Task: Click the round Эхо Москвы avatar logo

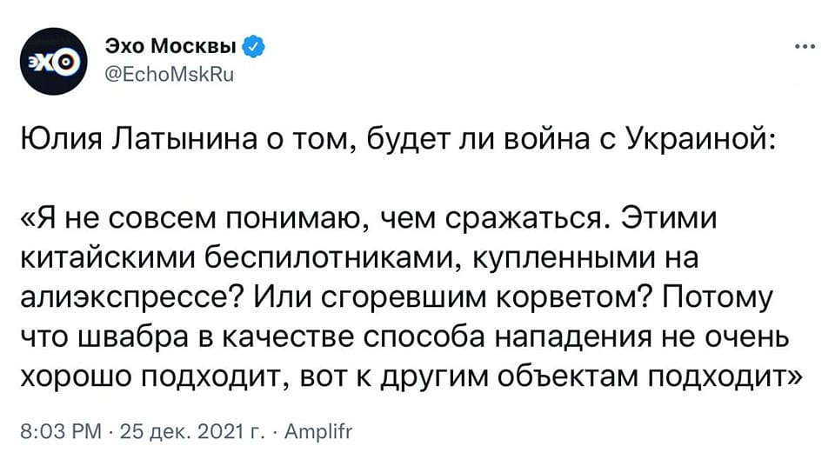Action: (53, 62)
